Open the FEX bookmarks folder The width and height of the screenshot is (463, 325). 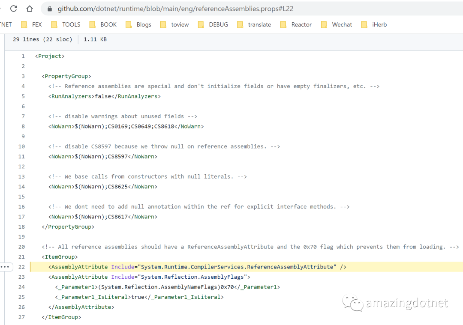click(32, 24)
